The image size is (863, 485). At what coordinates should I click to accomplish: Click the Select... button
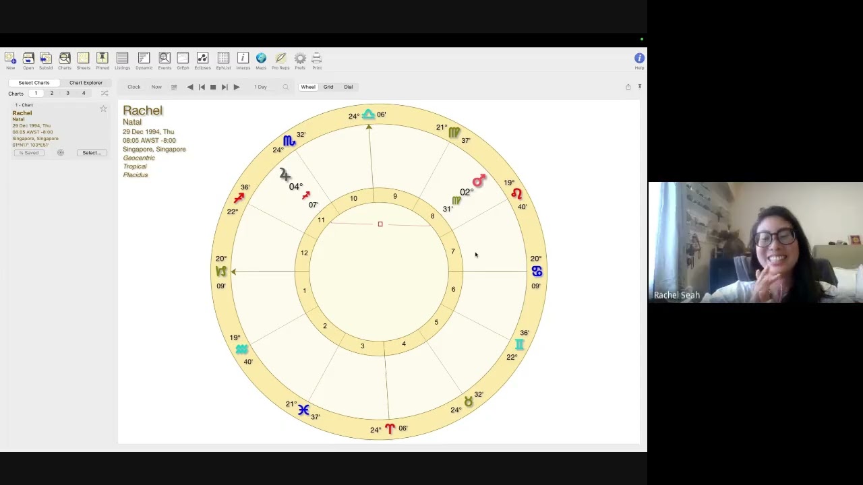coord(92,153)
